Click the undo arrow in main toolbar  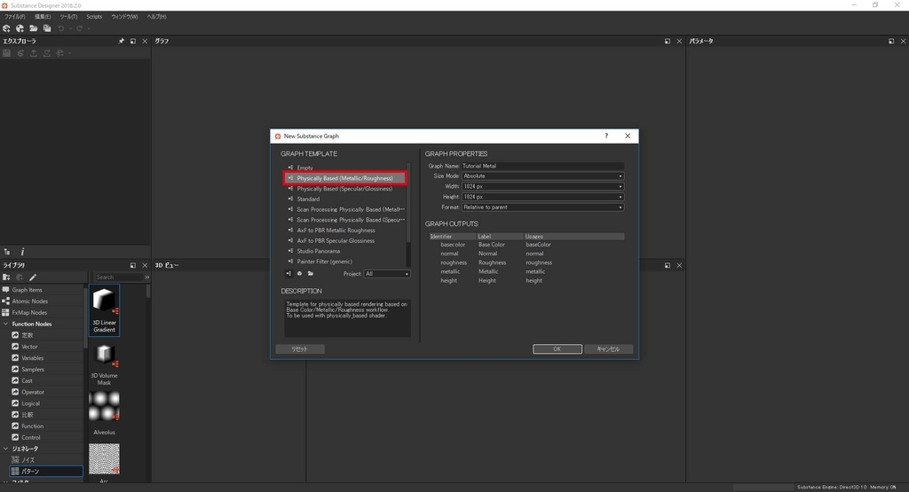click(61, 28)
